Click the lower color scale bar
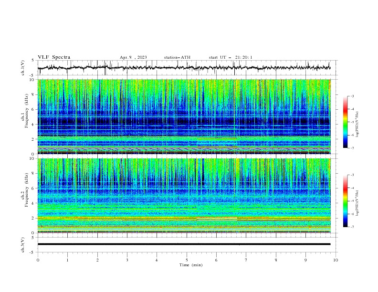 pyautogui.click(x=345, y=201)
